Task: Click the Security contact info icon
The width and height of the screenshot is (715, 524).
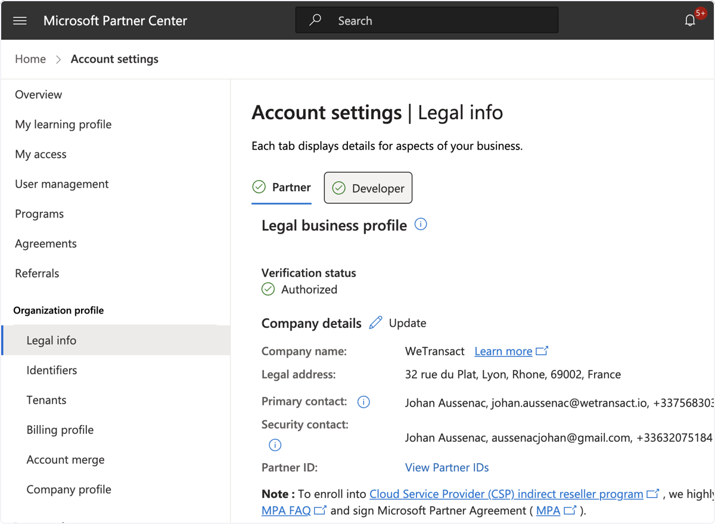Action: tap(275, 445)
